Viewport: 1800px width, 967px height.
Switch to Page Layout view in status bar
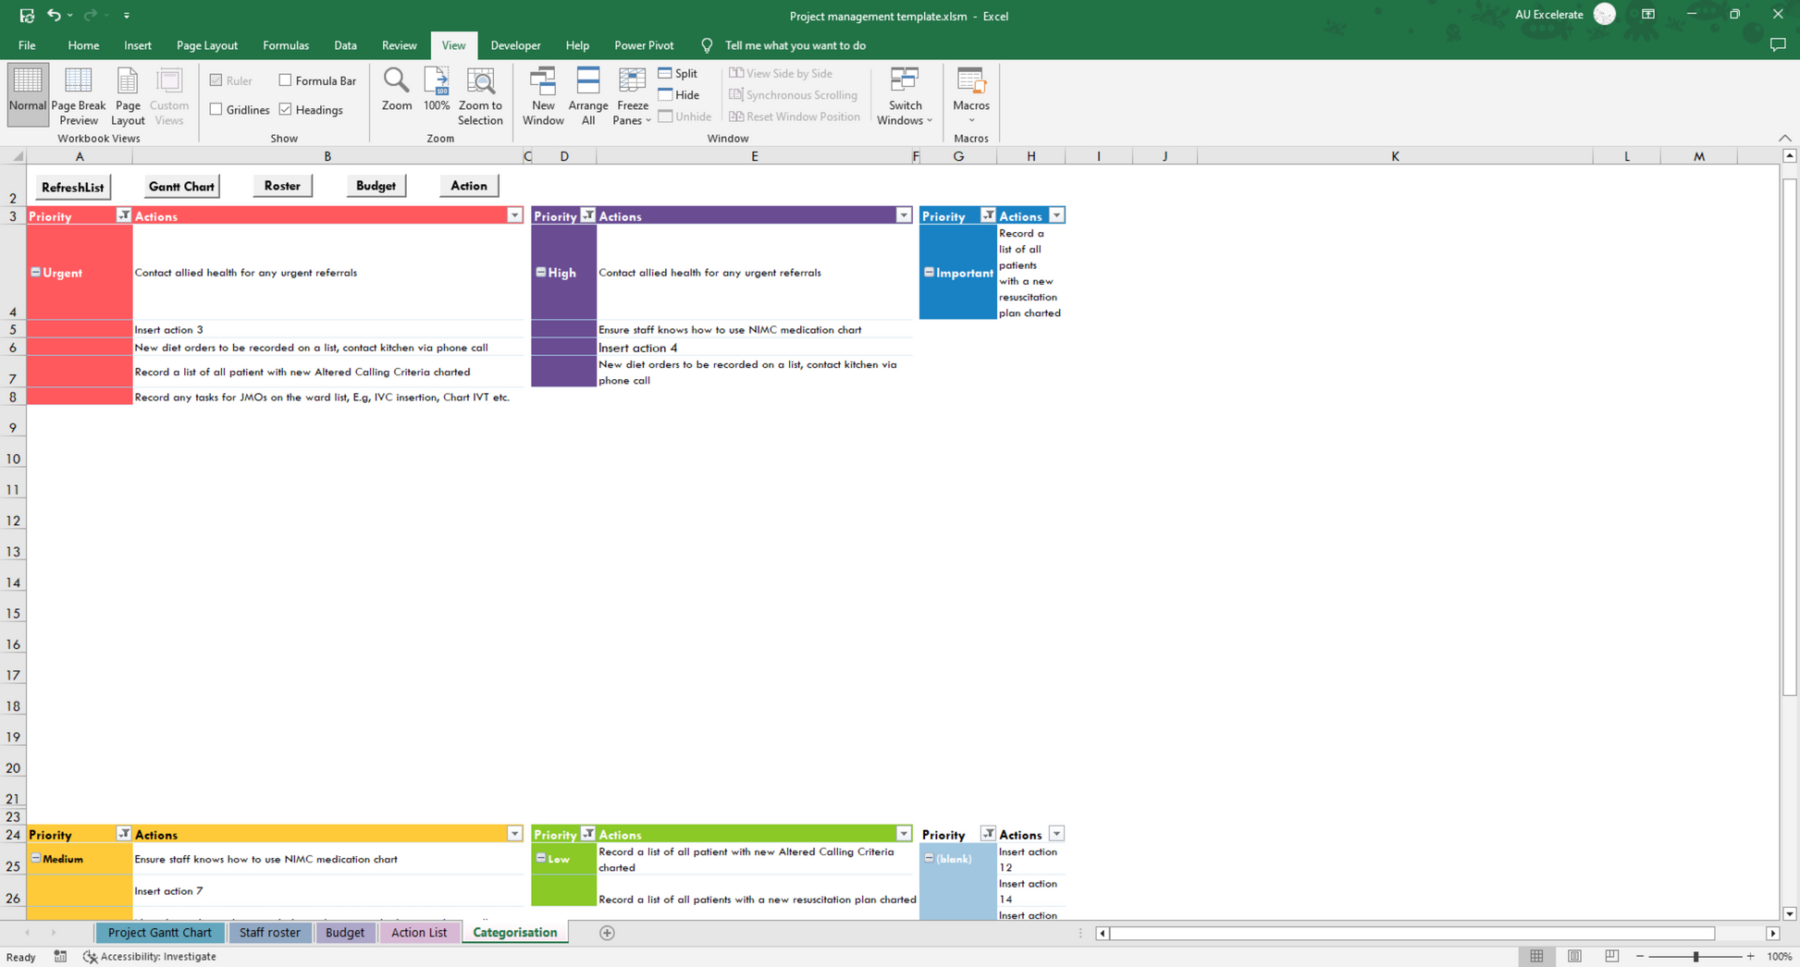click(1574, 956)
